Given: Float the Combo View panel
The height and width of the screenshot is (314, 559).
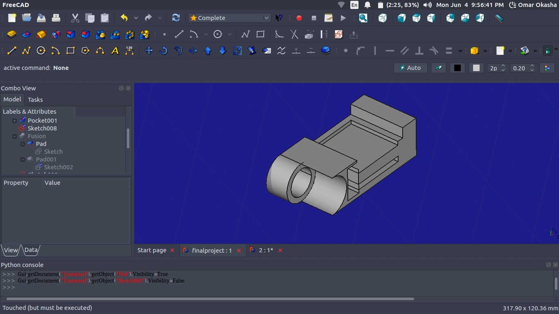Looking at the screenshot, I should tap(121, 88).
